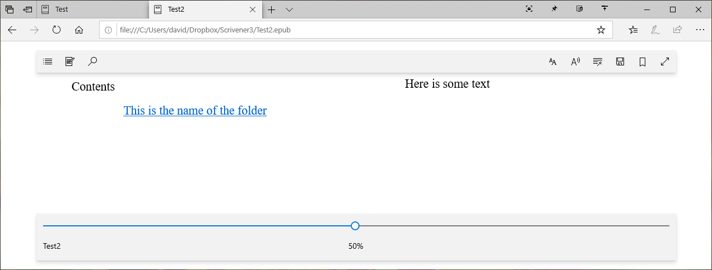The image size is (712, 270).
Task: Open a new tab with plus button
Action: coord(272,10)
